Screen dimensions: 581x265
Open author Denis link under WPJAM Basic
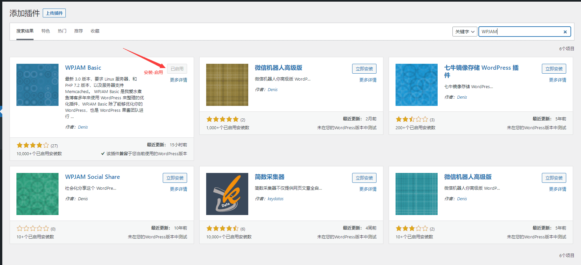[83, 127]
